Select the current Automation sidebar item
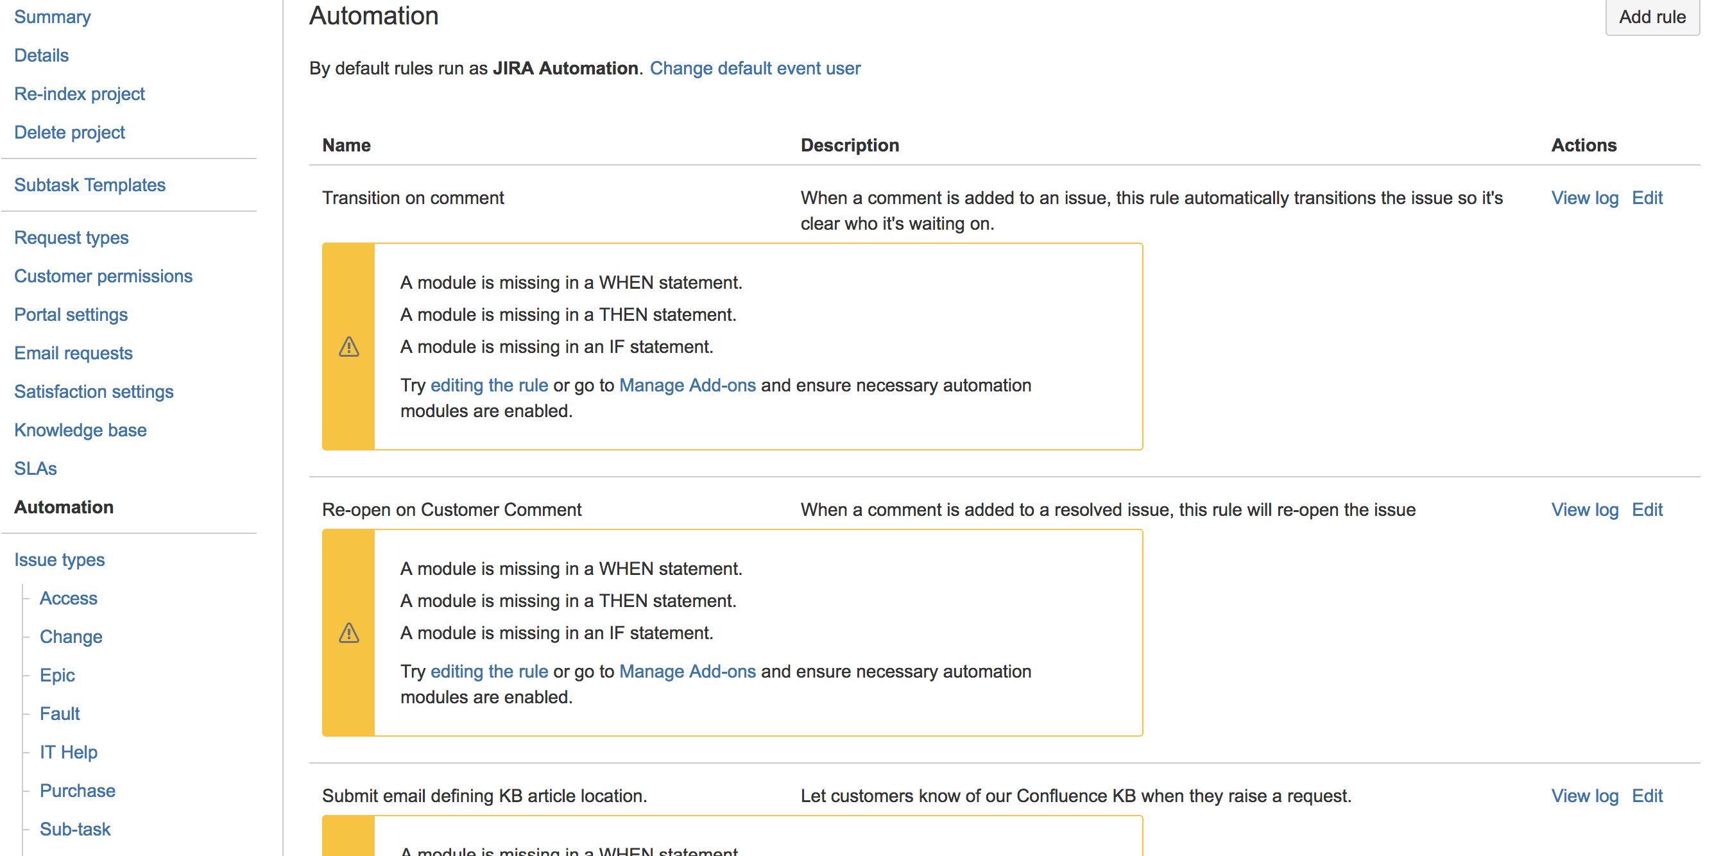The width and height of the screenshot is (1730, 856). click(x=64, y=507)
